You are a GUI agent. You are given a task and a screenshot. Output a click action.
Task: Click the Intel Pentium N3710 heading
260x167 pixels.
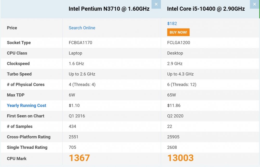tap(109, 9)
